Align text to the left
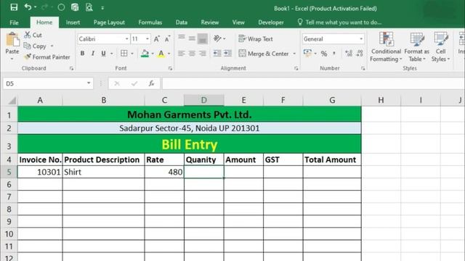465x261 pixels. click(182, 53)
